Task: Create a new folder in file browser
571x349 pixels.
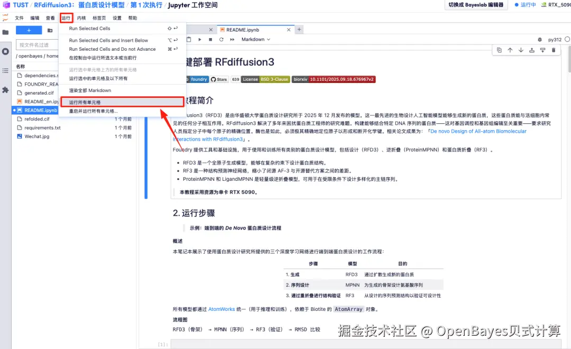Action: point(50,30)
